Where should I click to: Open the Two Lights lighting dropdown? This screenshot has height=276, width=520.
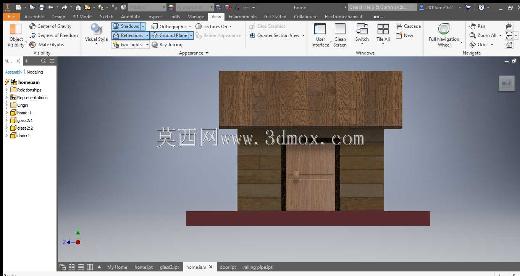147,45
